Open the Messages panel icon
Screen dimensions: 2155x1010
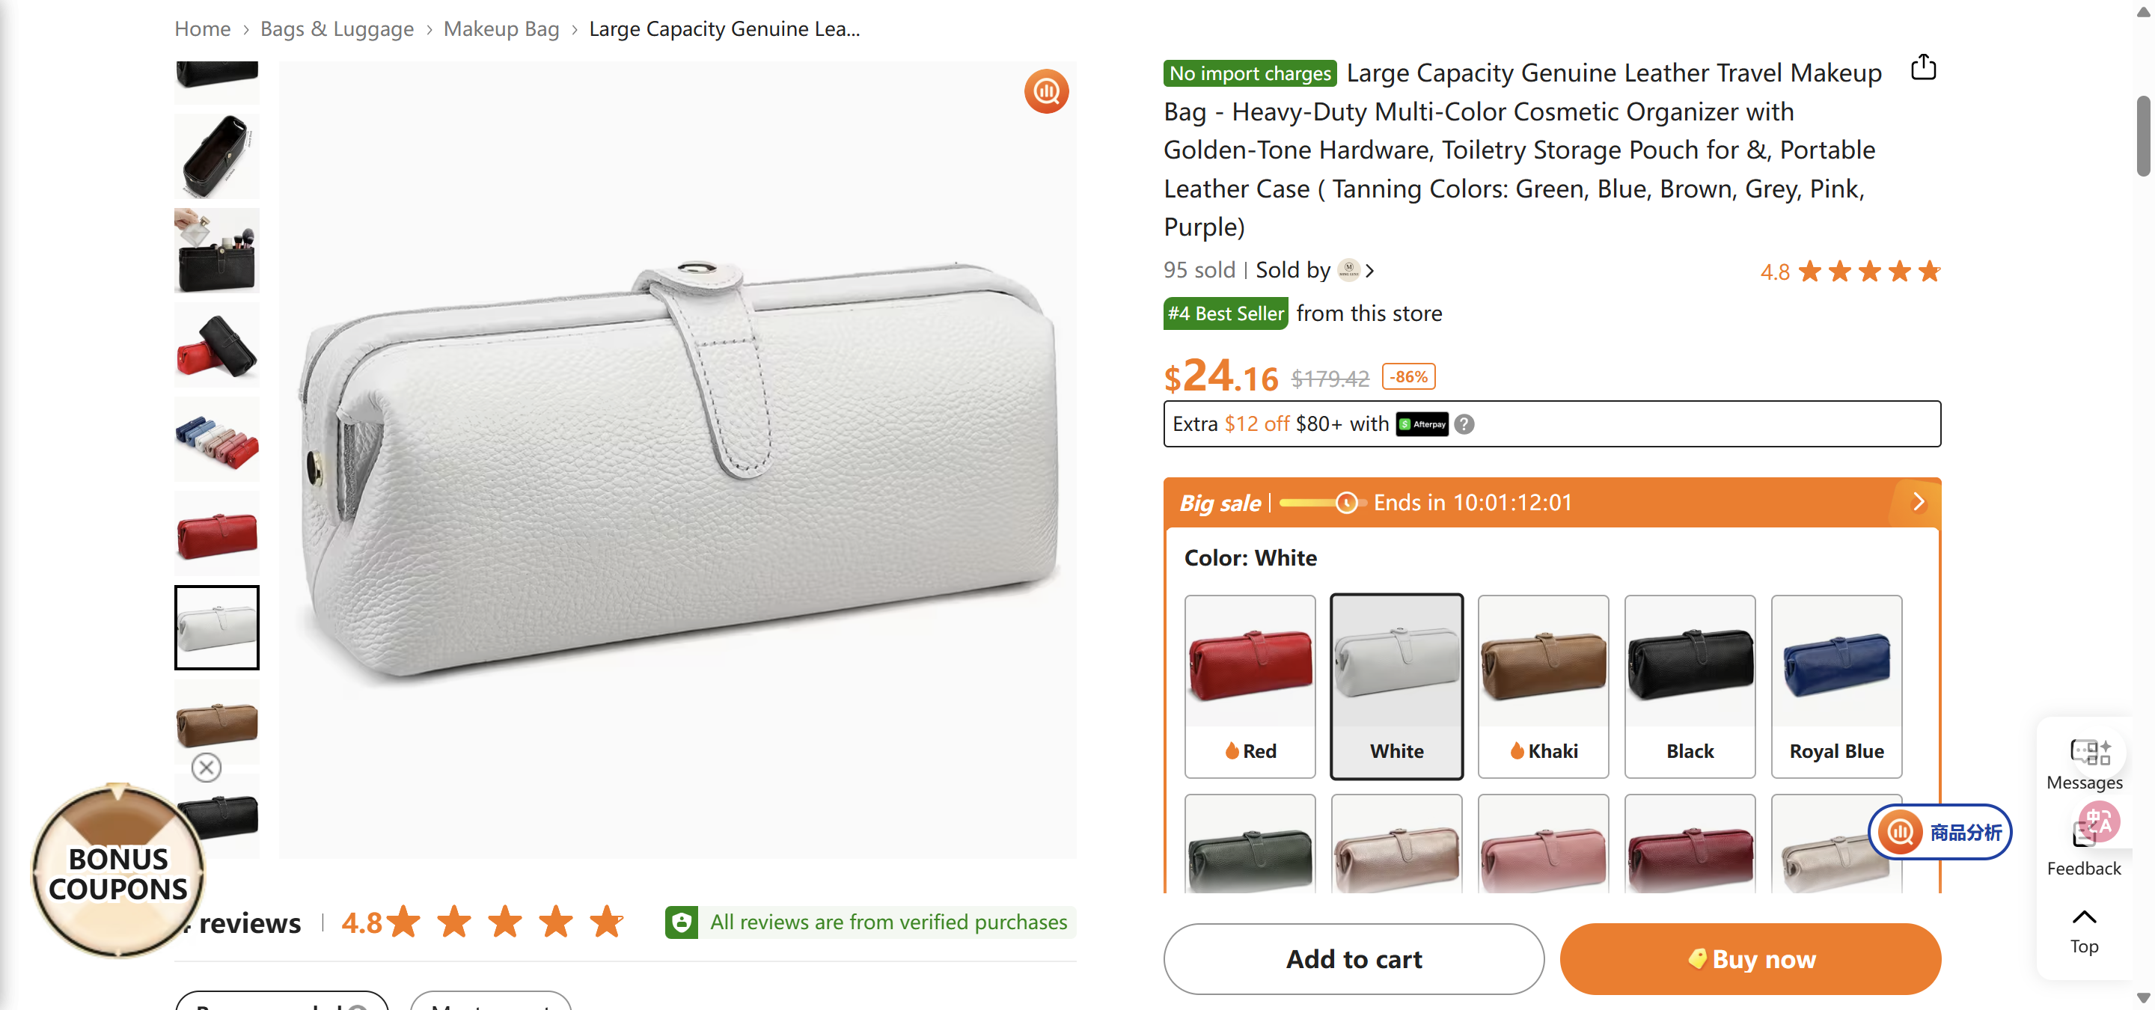2083,753
